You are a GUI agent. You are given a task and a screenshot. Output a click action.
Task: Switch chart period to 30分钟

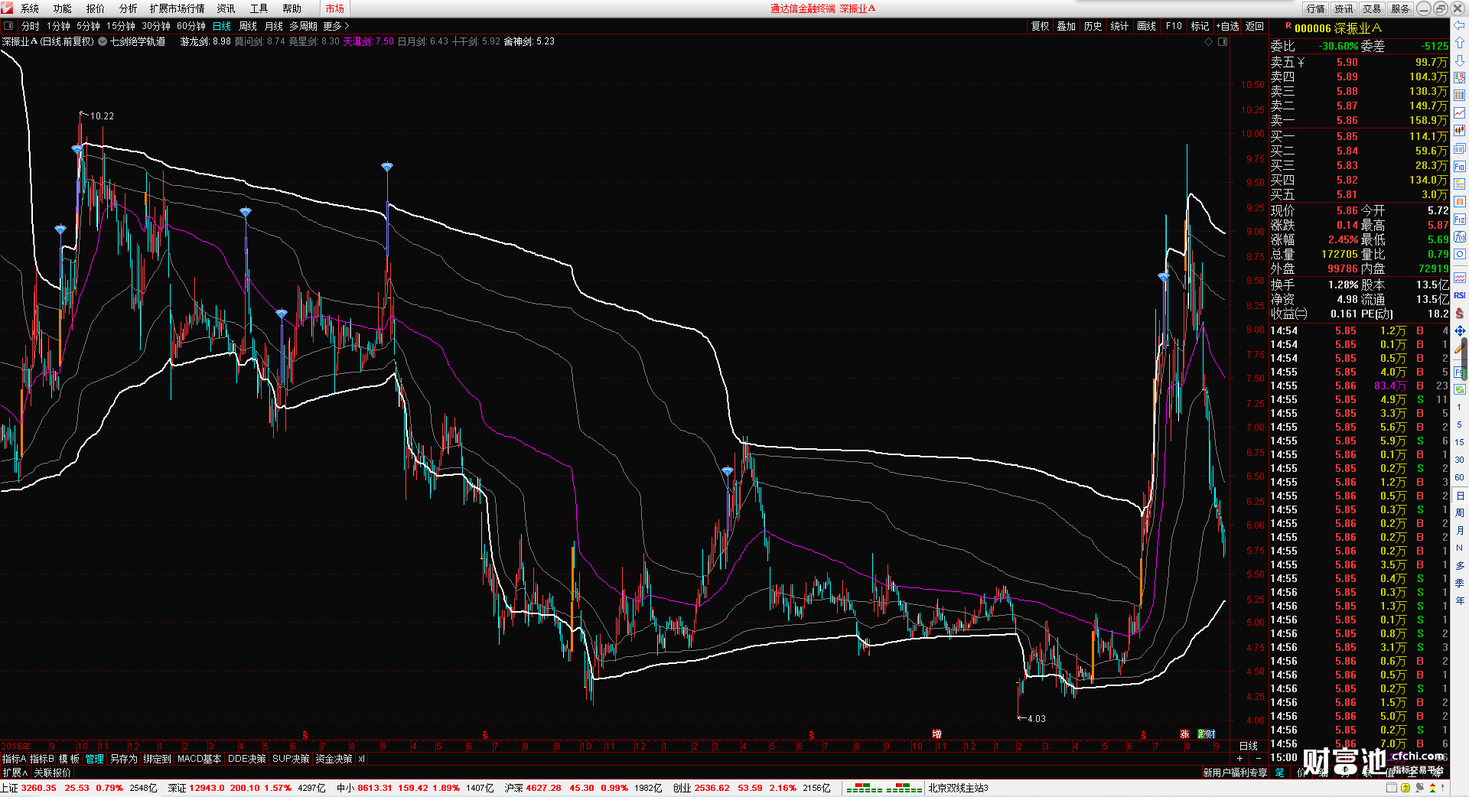156,26
